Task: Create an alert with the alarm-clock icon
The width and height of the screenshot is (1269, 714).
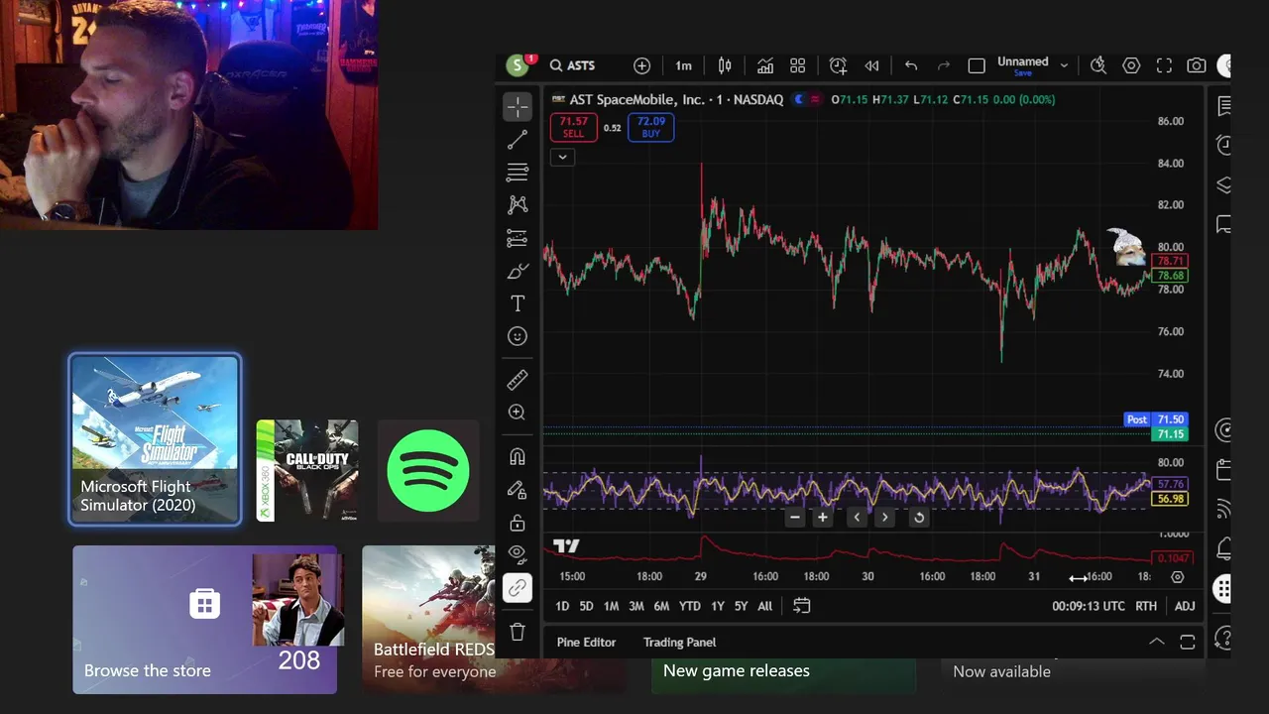Action: coord(838,65)
